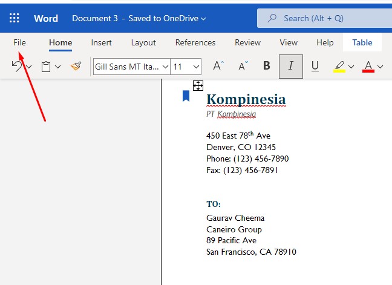
Task: Toggle Underline formatting
Action: 315,66
